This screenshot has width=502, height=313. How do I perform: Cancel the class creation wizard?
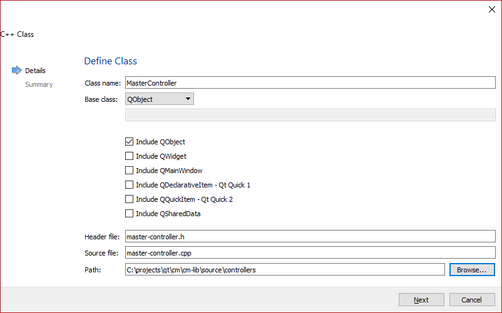pos(472,300)
